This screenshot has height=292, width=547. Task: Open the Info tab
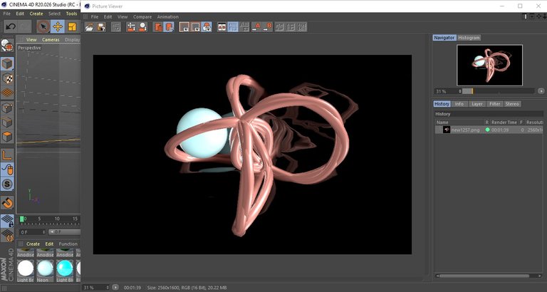tap(459, 104)
